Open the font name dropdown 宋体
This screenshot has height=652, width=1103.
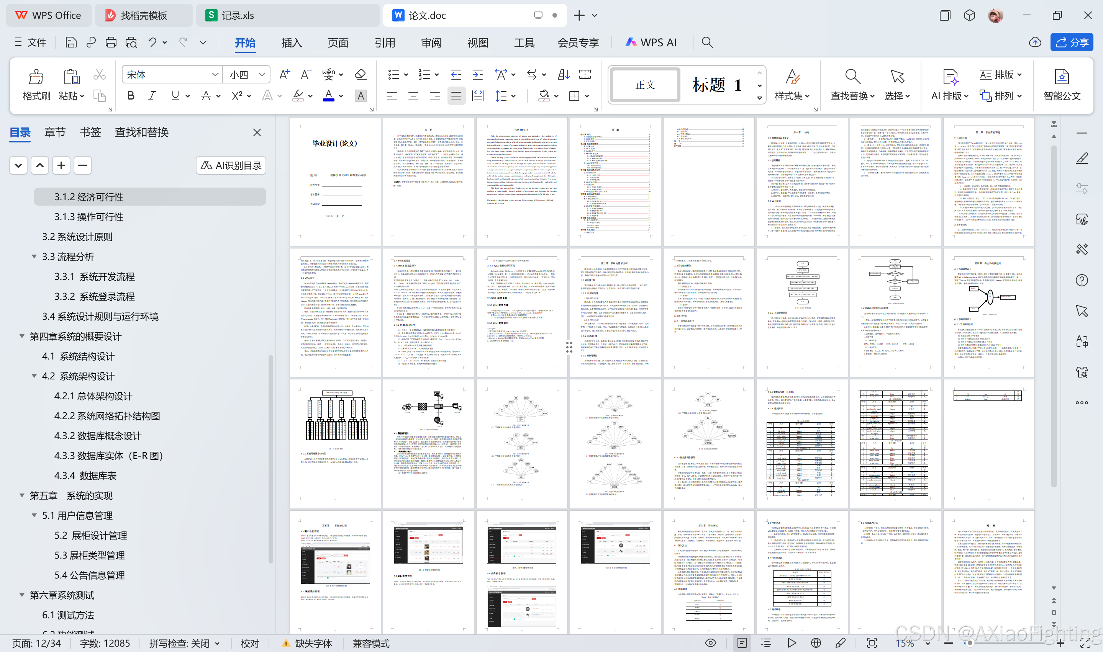pos(172,74)
